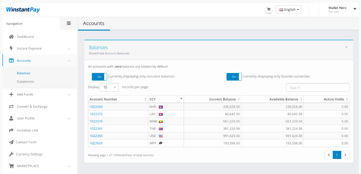This screenshot has width=361, height=174.
Task: Expand the User Profile submenu chevron
Action: coord(69,119)
